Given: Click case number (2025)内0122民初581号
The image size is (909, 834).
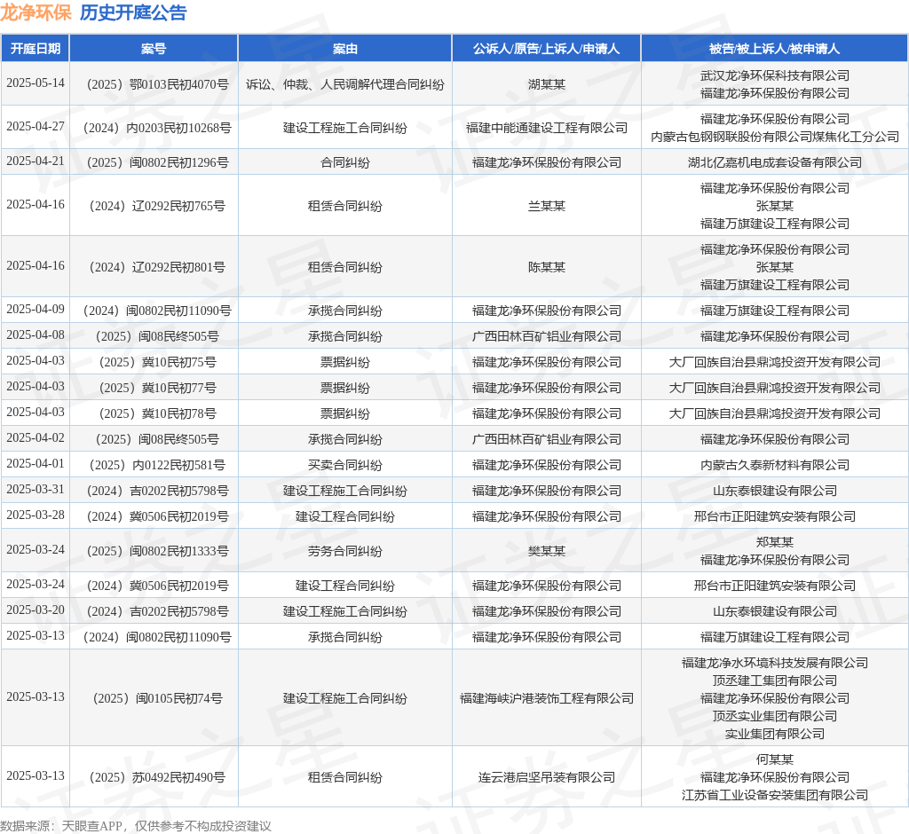Looking at the screenshot, I should 157,466.
